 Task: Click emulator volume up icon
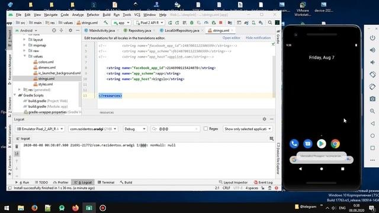pyautogui.click(x=372, y=50)
